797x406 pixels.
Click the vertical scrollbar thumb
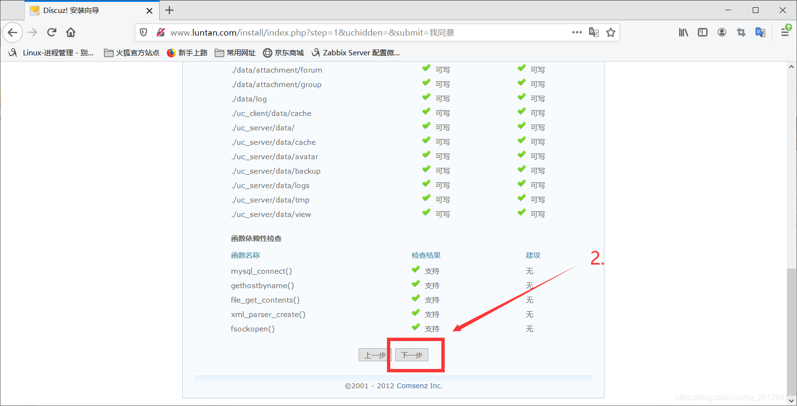point(792,331)
